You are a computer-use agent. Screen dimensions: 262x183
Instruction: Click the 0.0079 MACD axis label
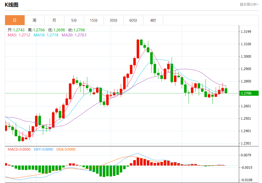click(x=246, y=155)
